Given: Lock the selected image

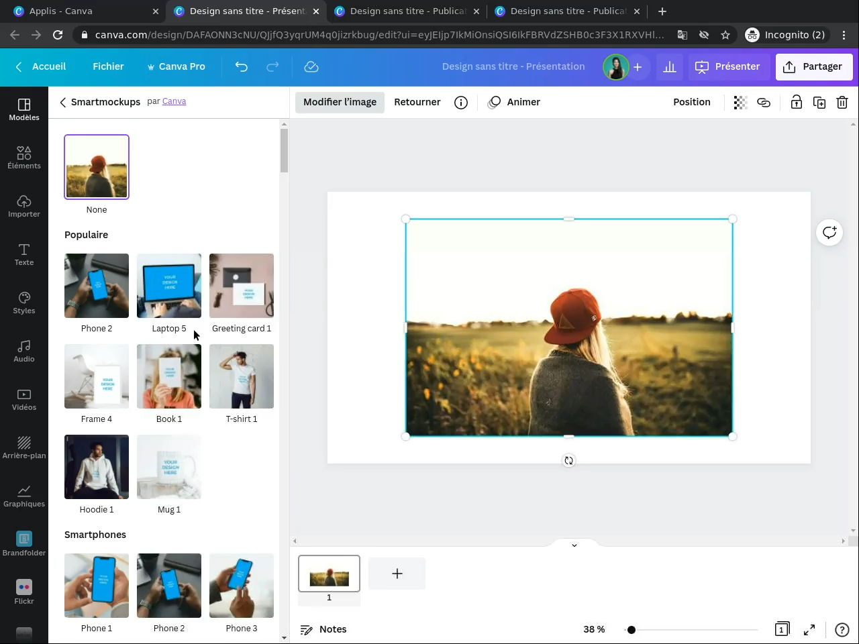Looking at the screenshot, I should 796,102.
